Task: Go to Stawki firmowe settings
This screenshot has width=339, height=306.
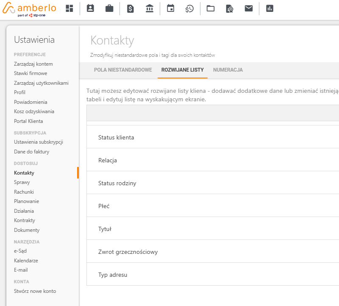Action: (31, 73)
